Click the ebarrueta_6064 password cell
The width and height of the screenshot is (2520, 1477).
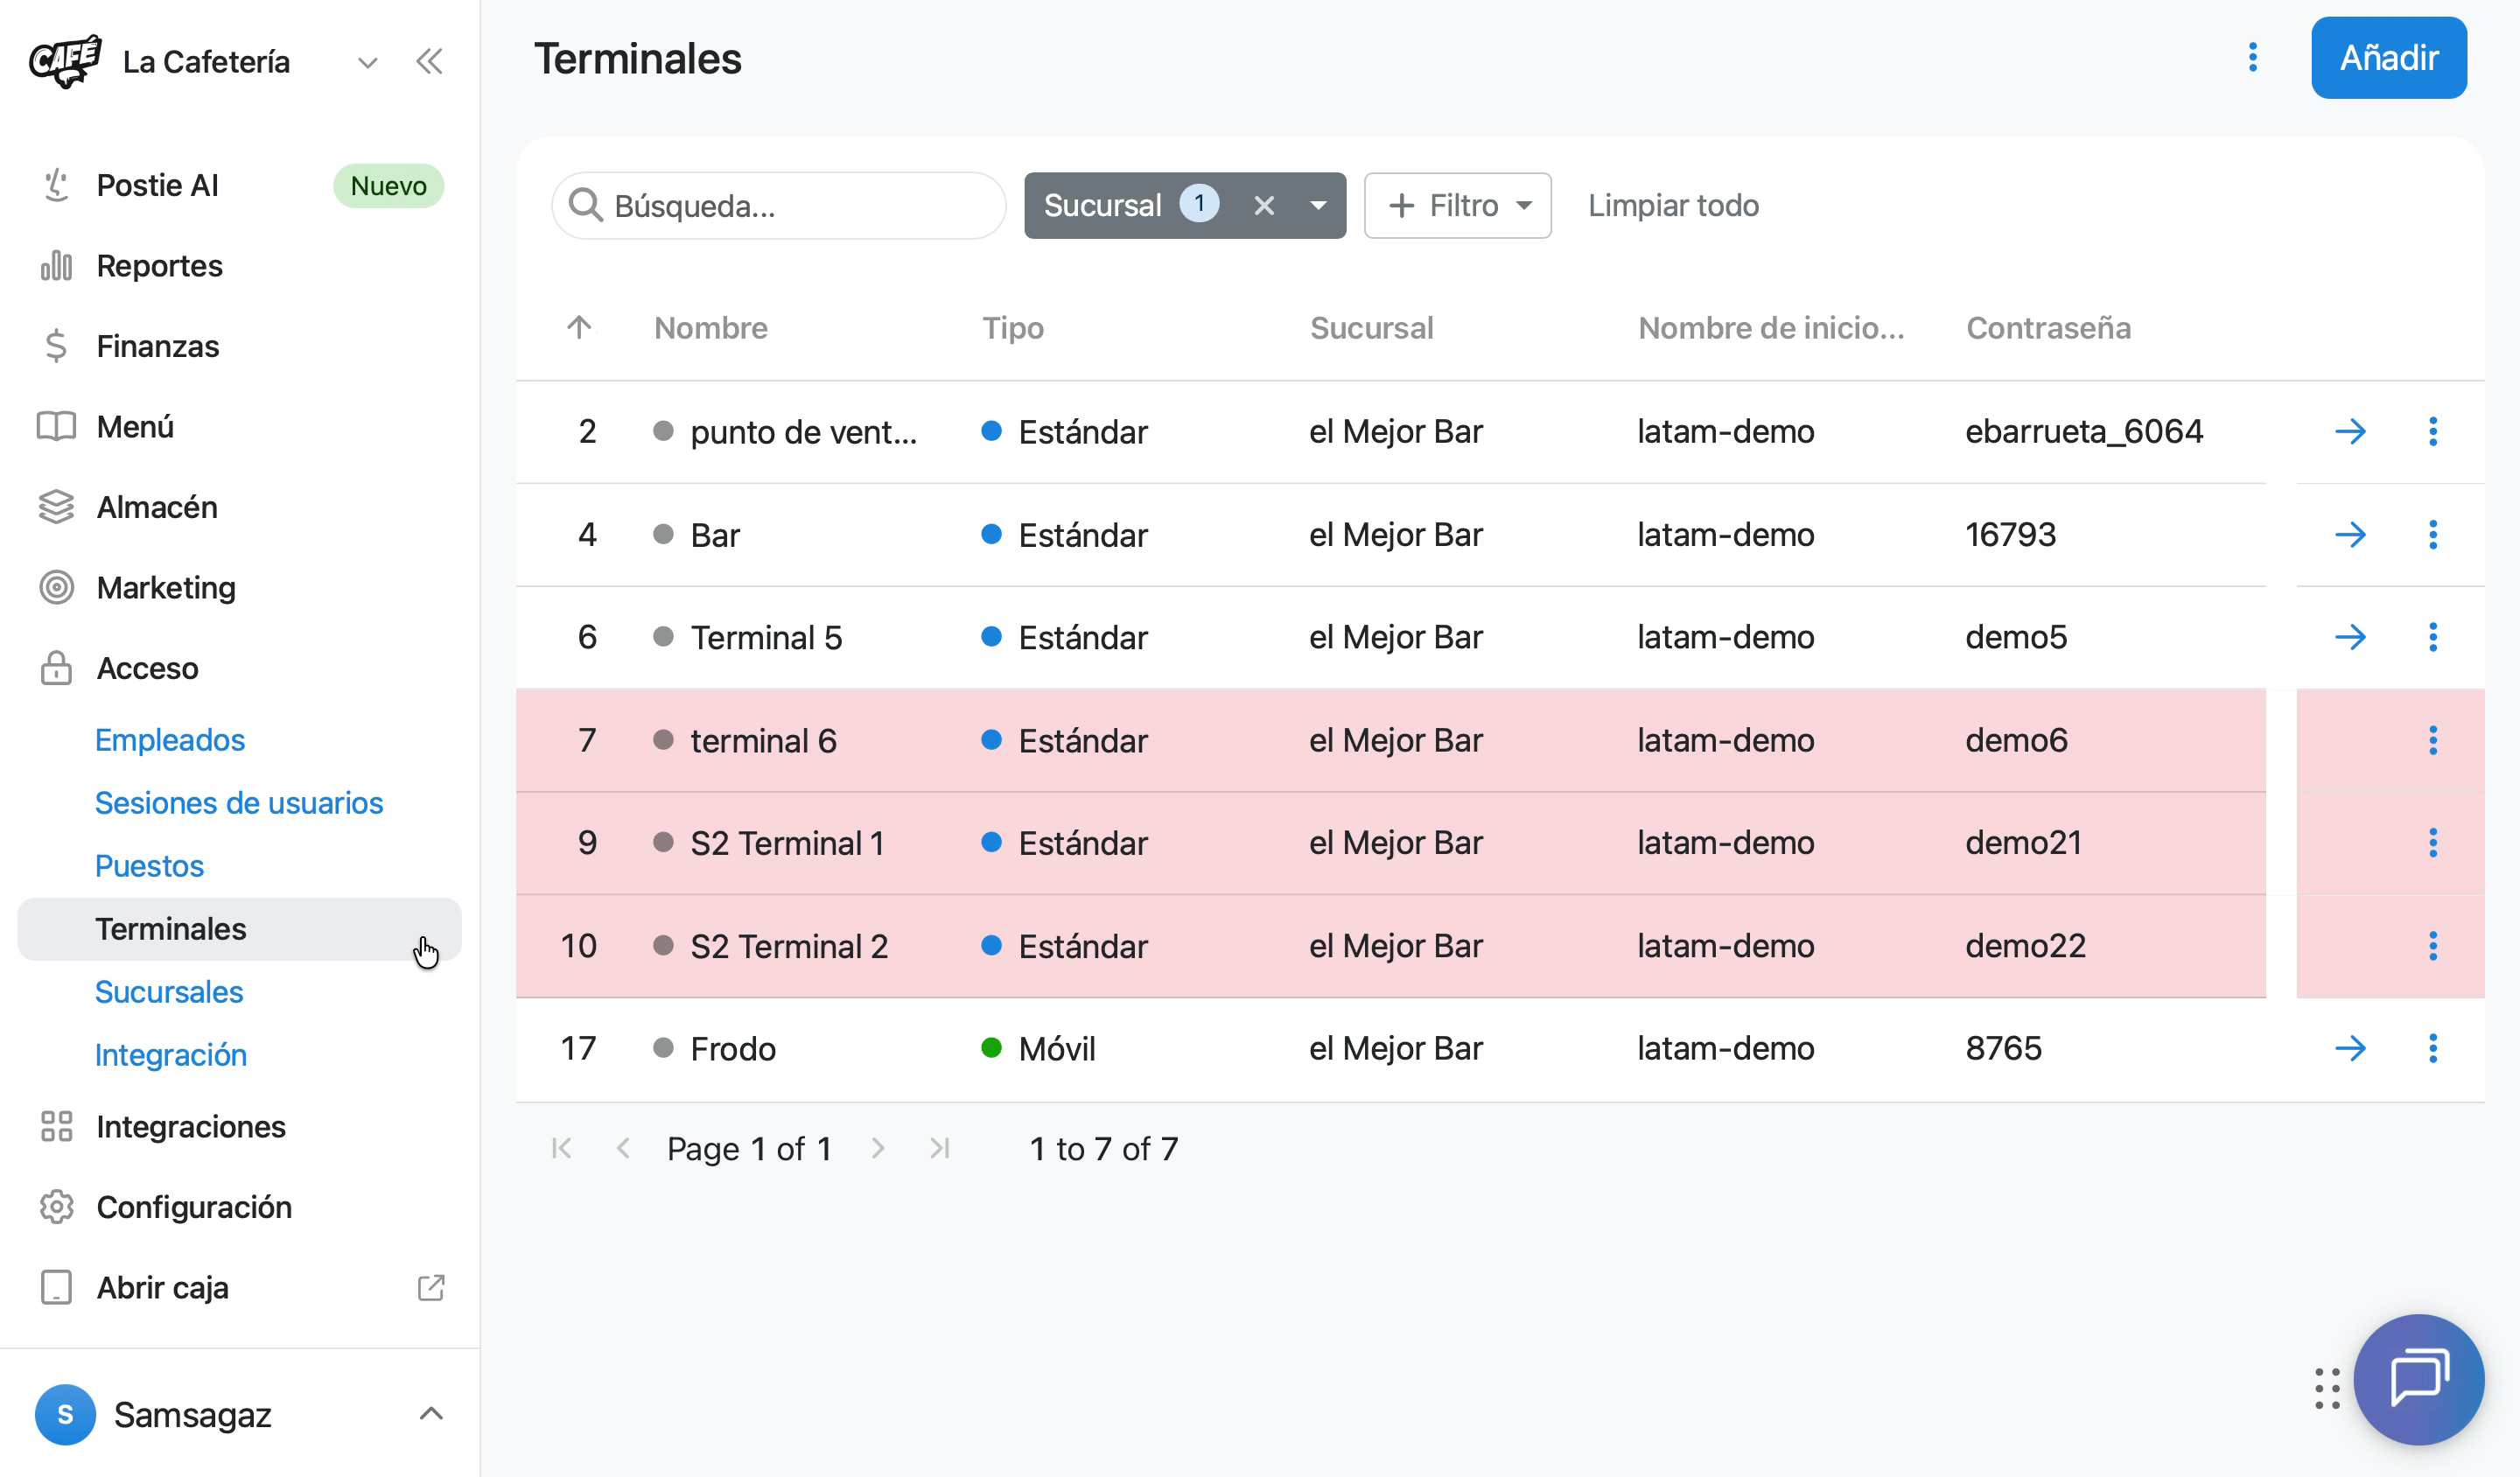(x=2084, y=432)
